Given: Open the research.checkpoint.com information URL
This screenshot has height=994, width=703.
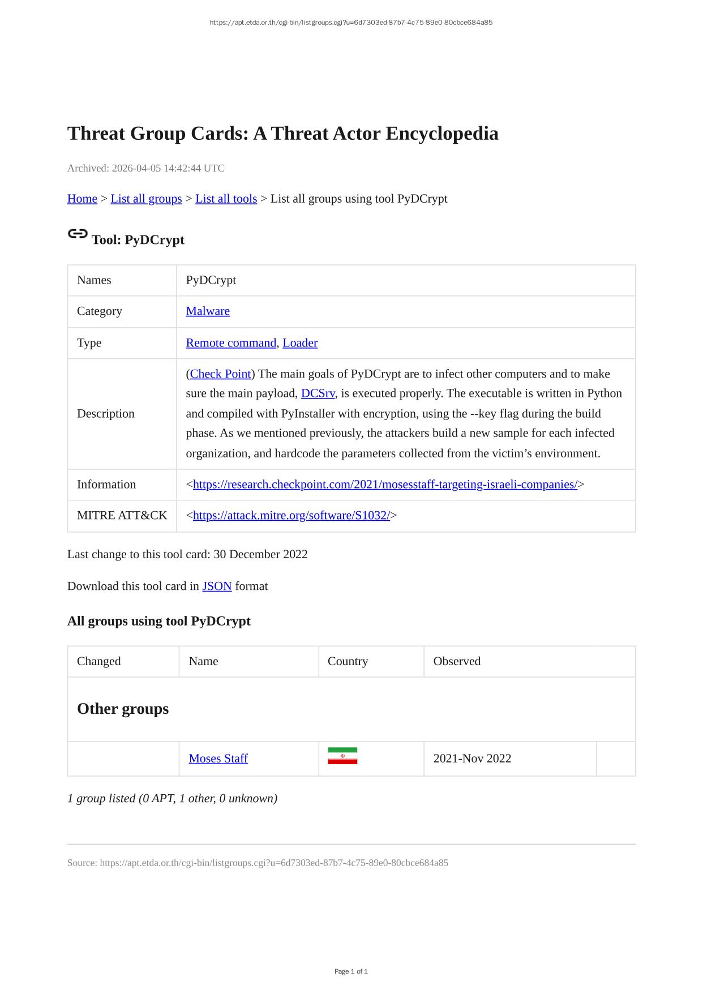Looking at the screenshot, I should 385,485.
